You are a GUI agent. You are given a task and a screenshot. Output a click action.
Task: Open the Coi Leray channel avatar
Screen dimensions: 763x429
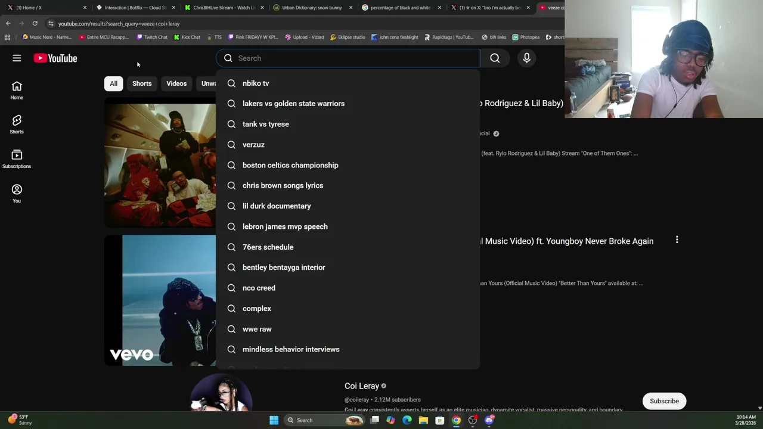(x=221, y=393)
